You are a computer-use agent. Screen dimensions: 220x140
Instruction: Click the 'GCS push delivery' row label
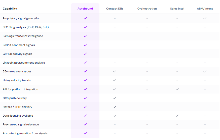click(15, 98)
